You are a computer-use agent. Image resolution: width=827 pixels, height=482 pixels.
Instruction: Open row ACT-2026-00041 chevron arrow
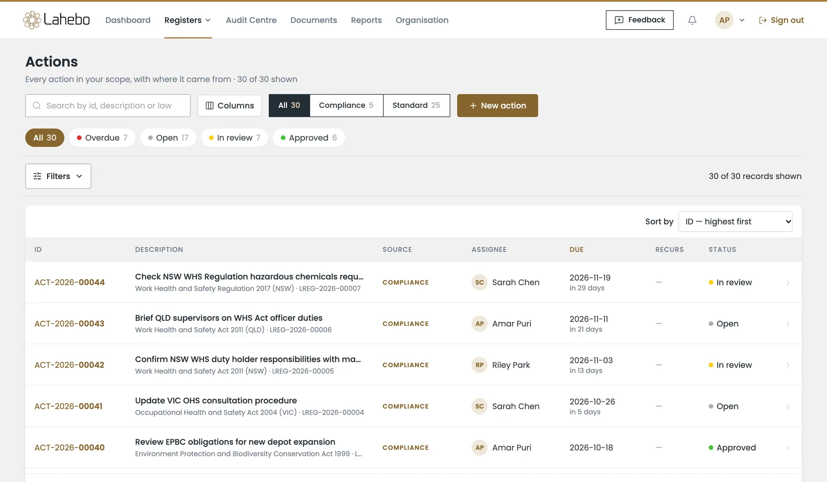(787, 407)
